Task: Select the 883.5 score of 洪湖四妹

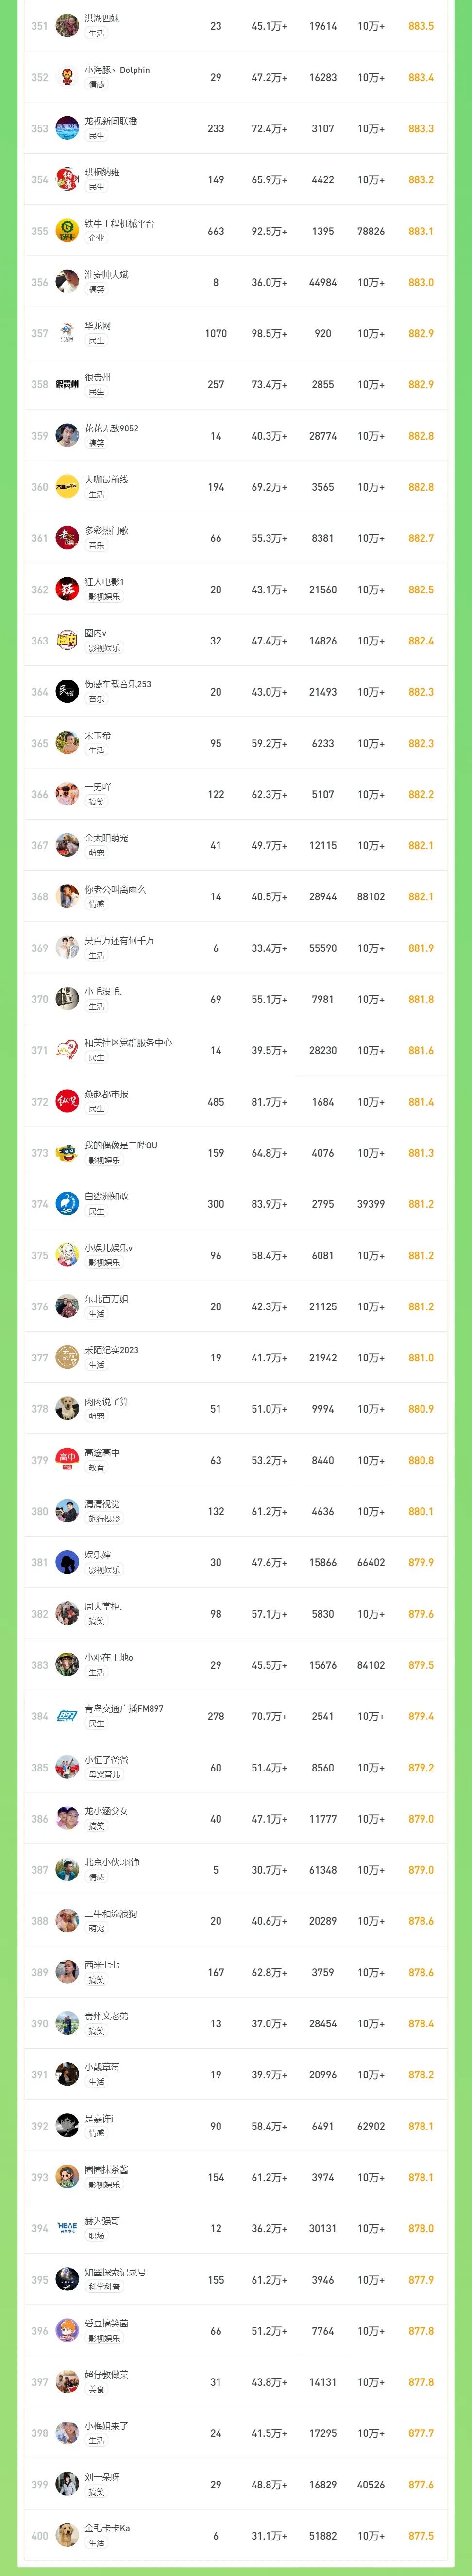Action: (x=421, y=26)
